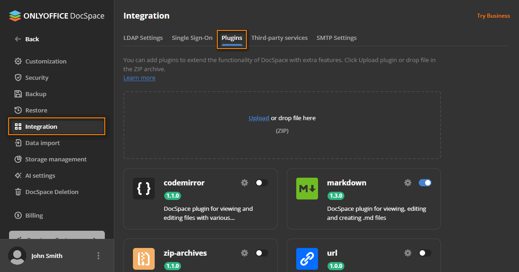
Task: Open markdown plugin settings gear
Action: (x=408, y=183)
